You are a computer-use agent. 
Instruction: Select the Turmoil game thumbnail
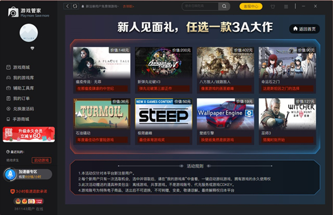tap(102, 114)
